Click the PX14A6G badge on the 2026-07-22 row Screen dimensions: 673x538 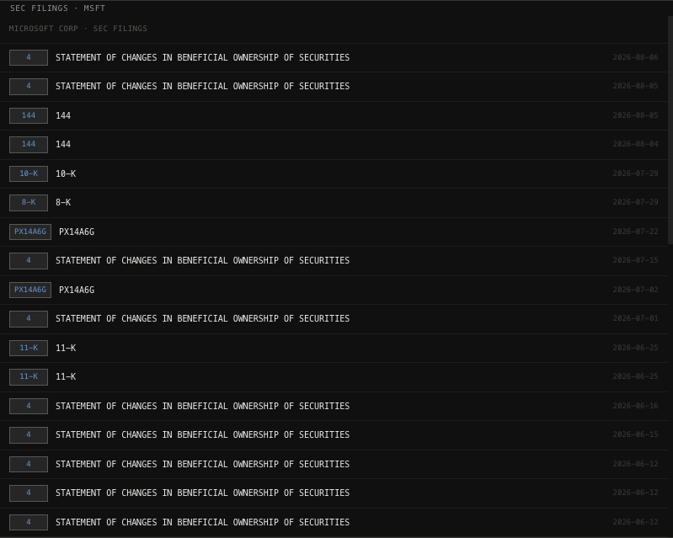click(x=30, y=232)
